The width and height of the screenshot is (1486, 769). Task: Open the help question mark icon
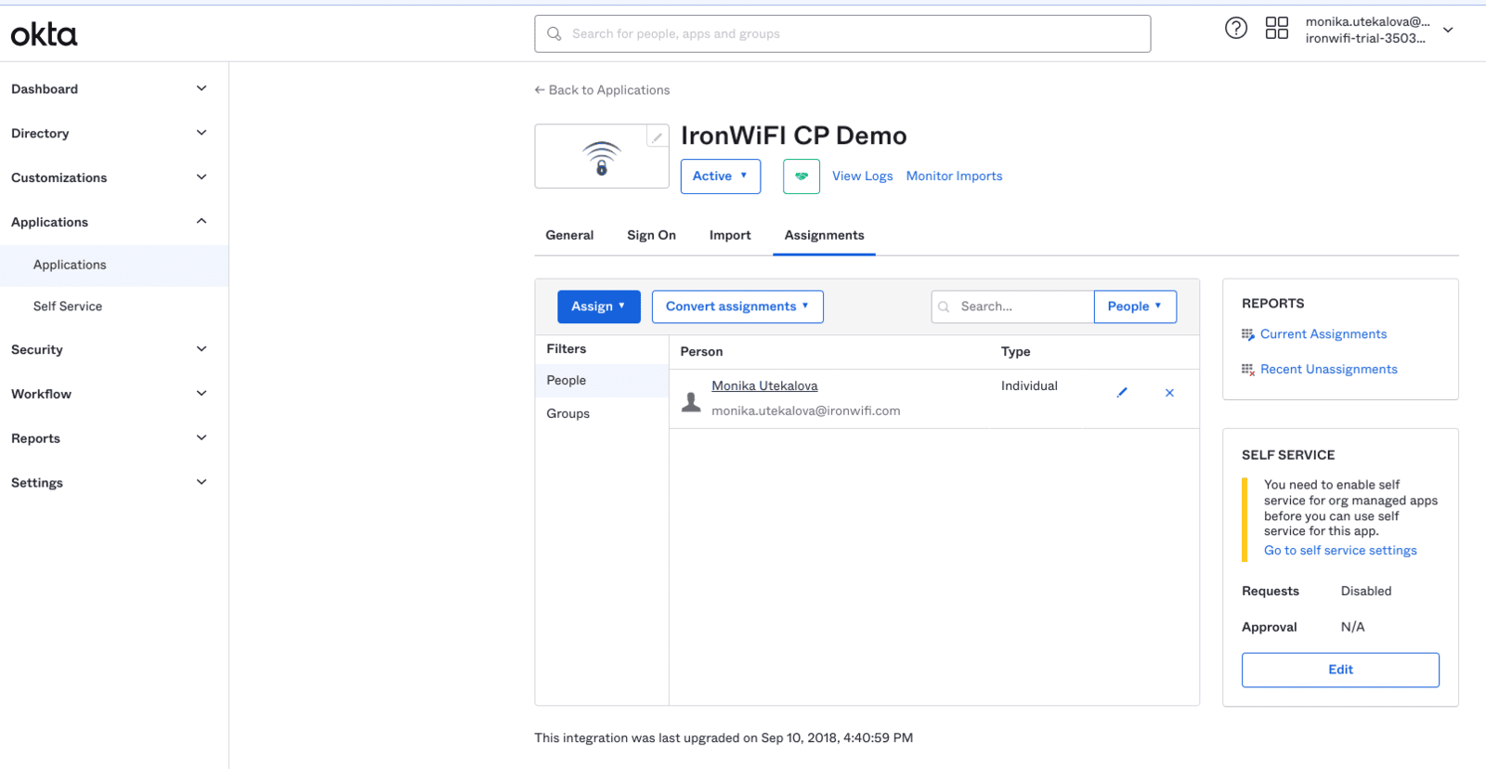click(1236, 28)
